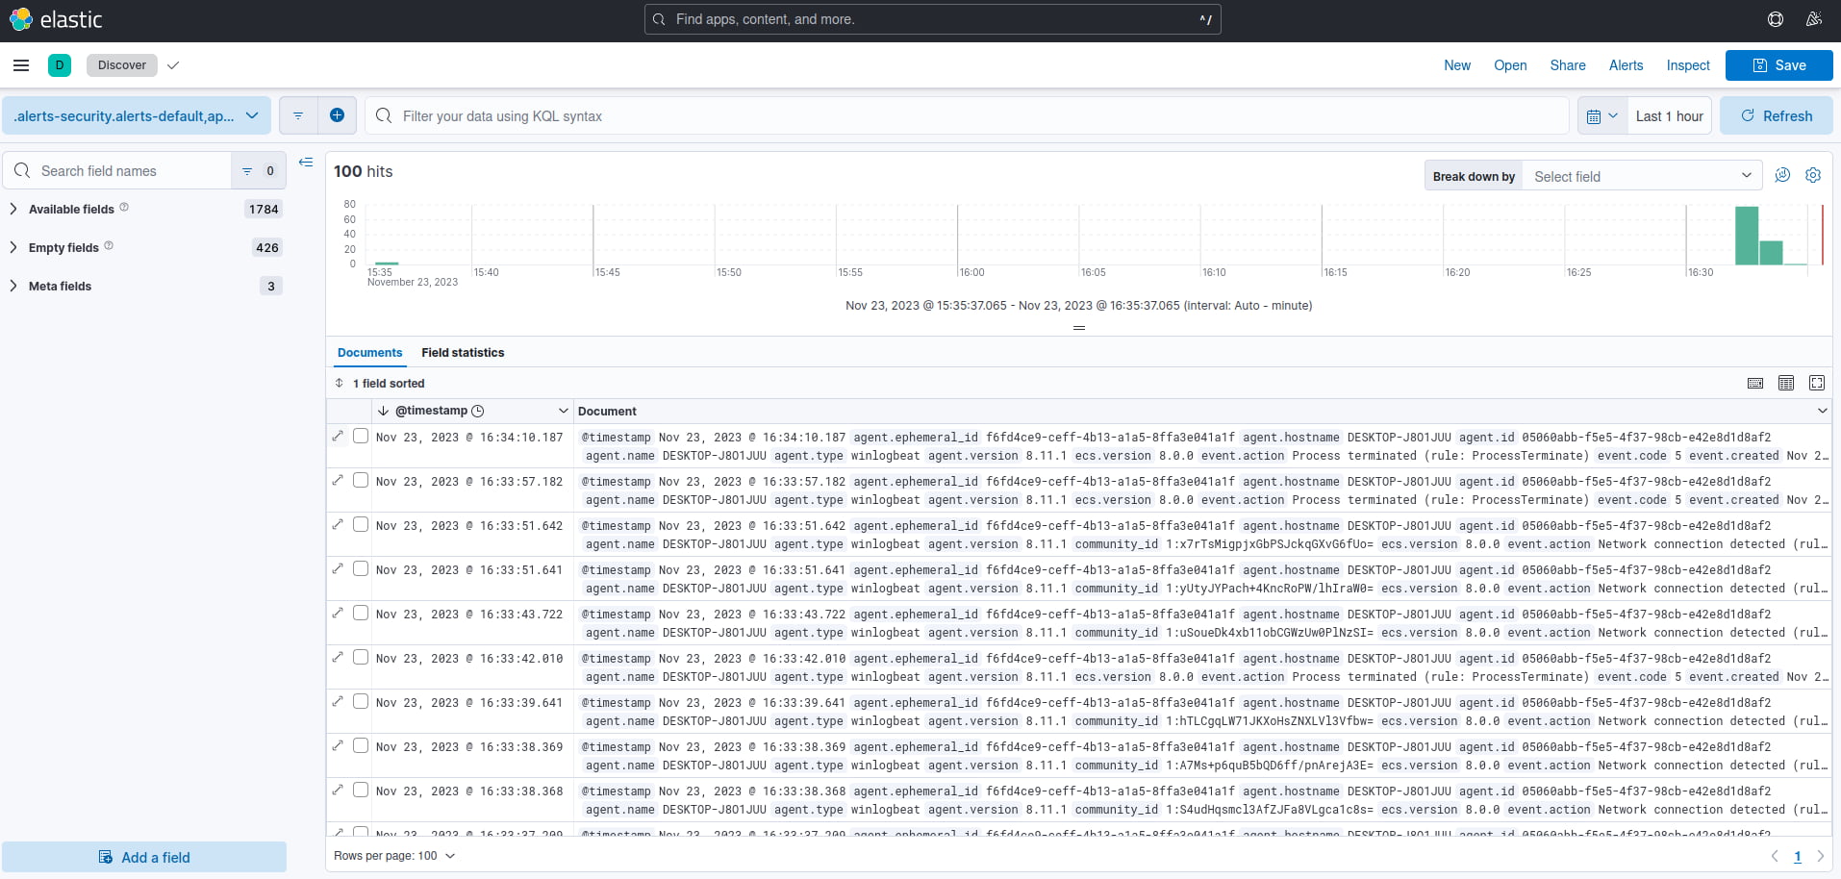Expand the Available fields section
Screen dimensions: 1841x879
(x=71, y=209)
